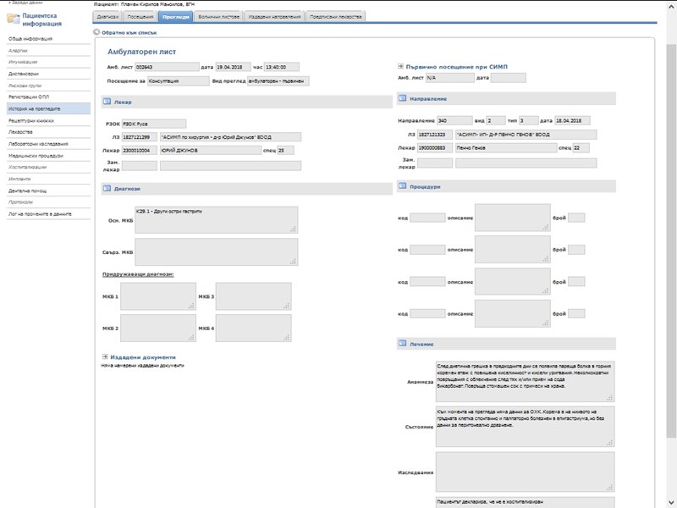Expand Първично посещение при СИМП section
This screenshot has width=677, height=508.
(x=400, y=66)
